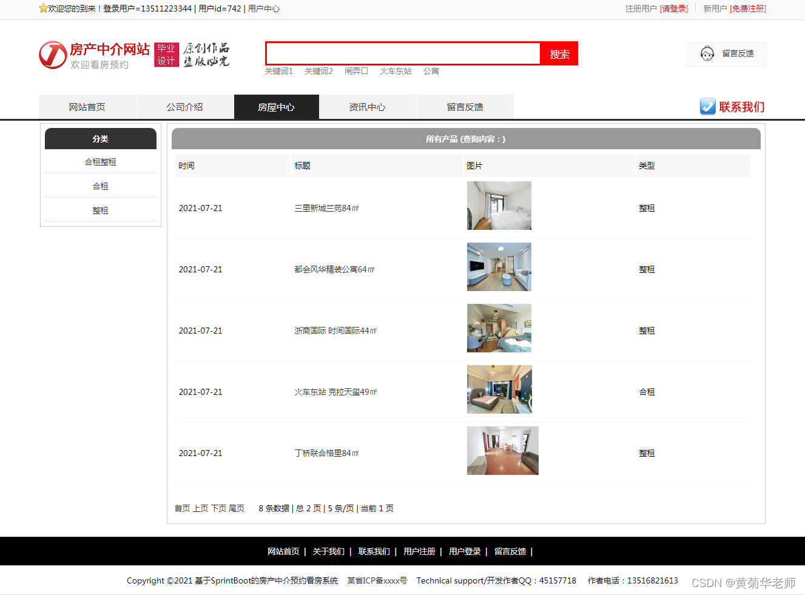Go to 下页 pagination link
Image resolution: width=805 pixels, height=595 pixels.
(x=218, y=508)
